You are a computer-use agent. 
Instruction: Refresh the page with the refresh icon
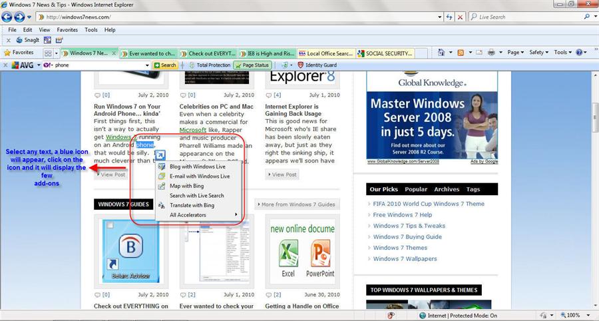coord(449,17)
